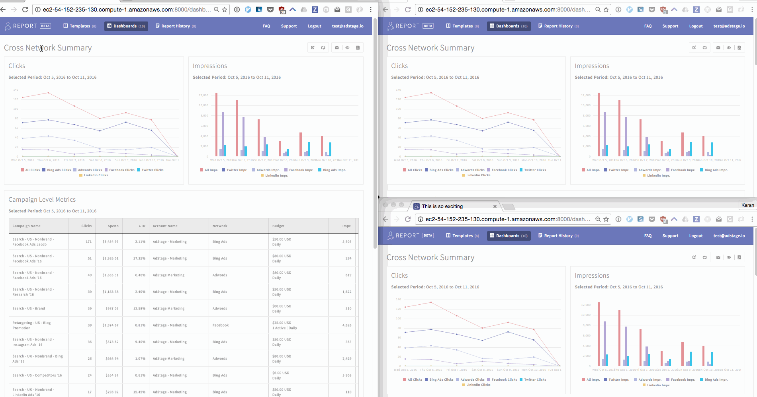This screenshot has height=397, width=757.
Task: Click the red All Impr. color swatch
Action: [201, 170]
